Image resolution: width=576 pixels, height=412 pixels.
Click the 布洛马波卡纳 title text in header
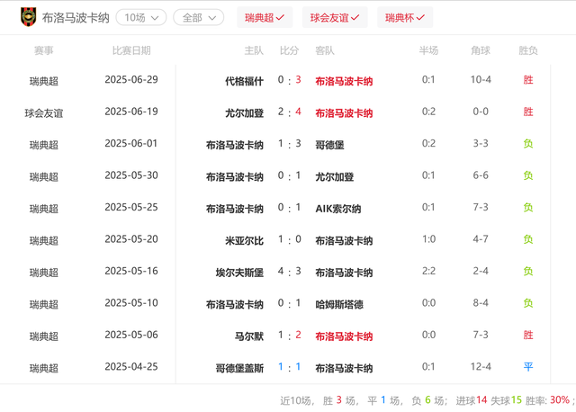point(76,18)
